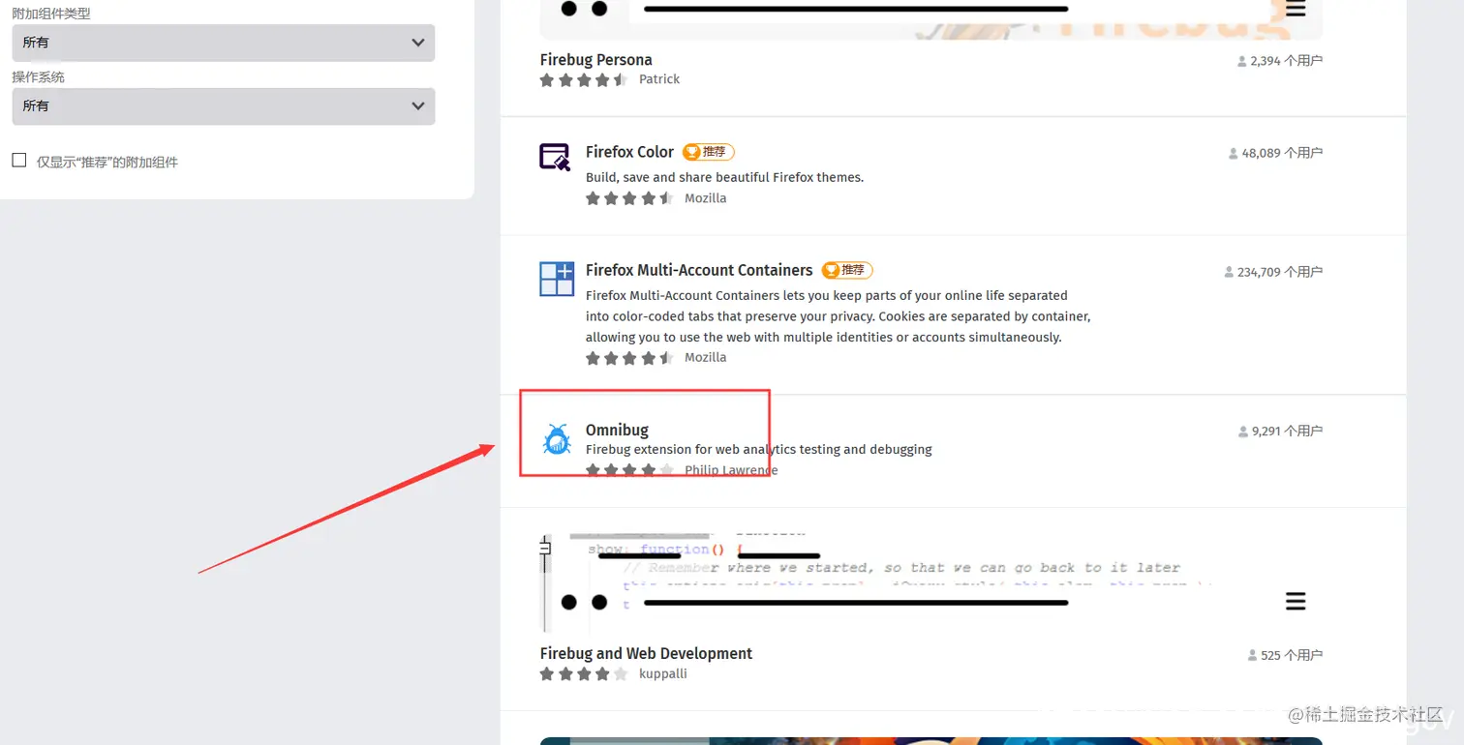Open the Multi-Account Containers grid icon
This screenshot has width=1464, height=745.
point(557,279)
